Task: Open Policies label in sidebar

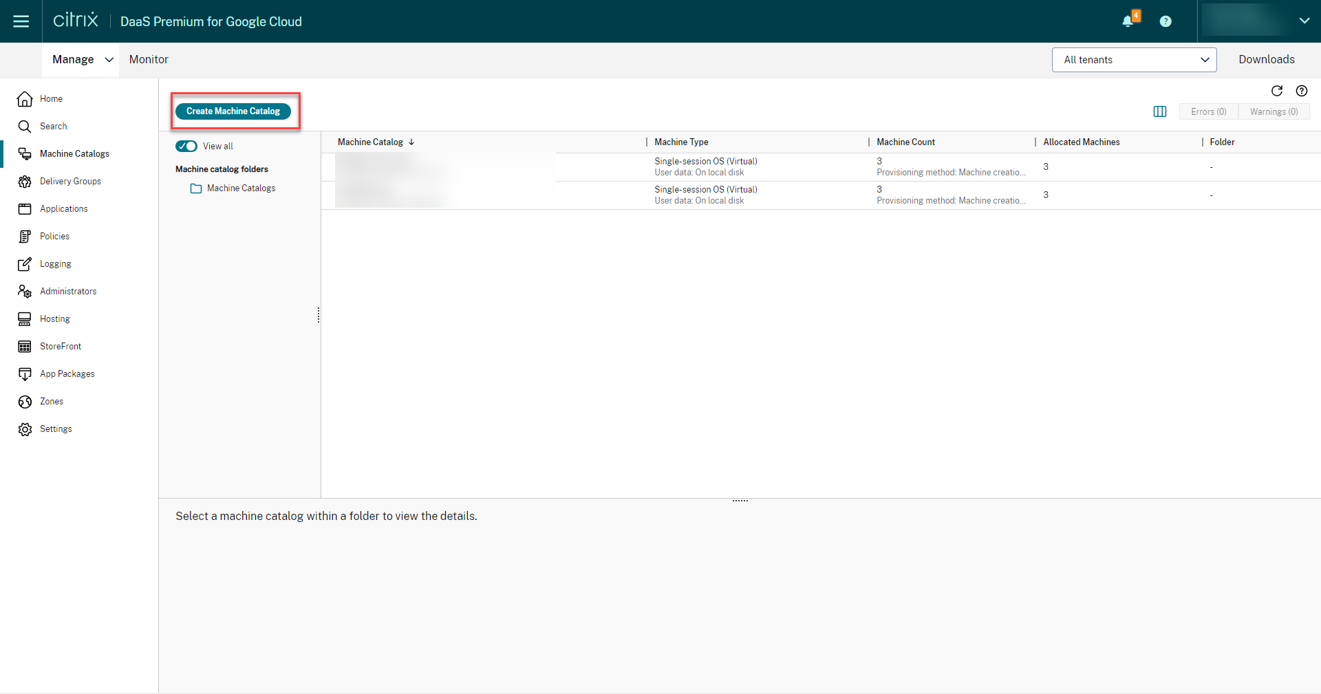Action: (x=54, y=237)
